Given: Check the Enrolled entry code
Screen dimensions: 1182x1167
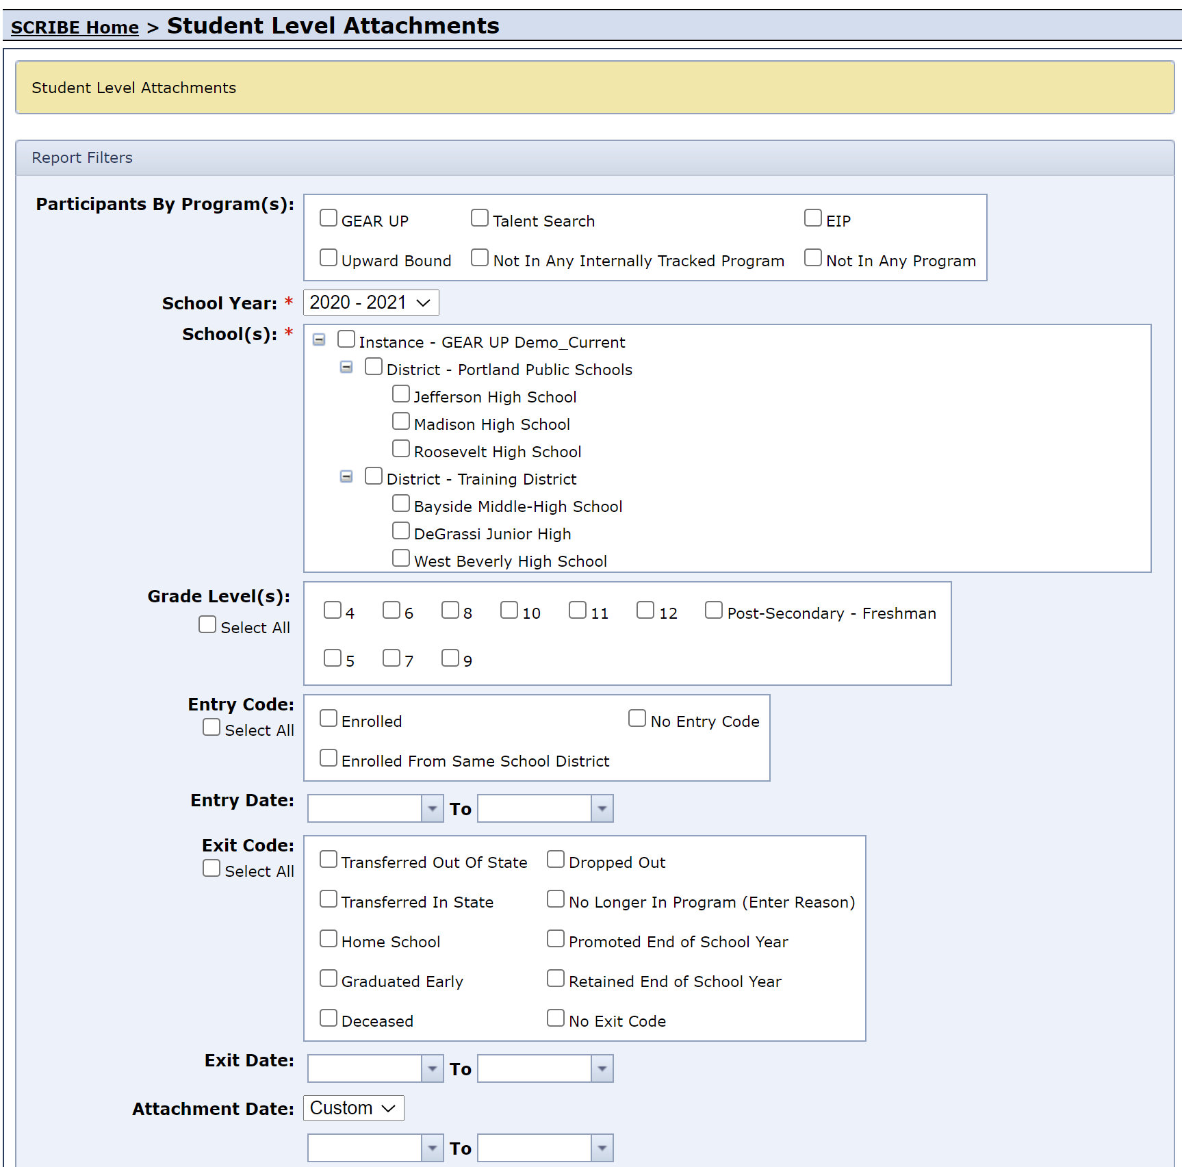Looking at the screenshot, I should point(329,718).
